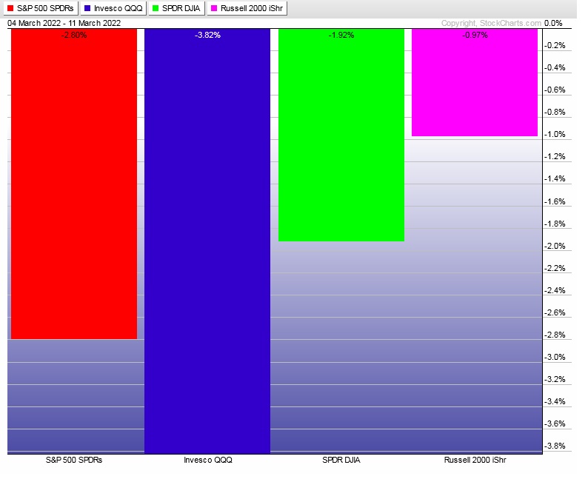Click the Russell 2000 iShr axis label below chart
Screen dimensions: 588x499
475,460
